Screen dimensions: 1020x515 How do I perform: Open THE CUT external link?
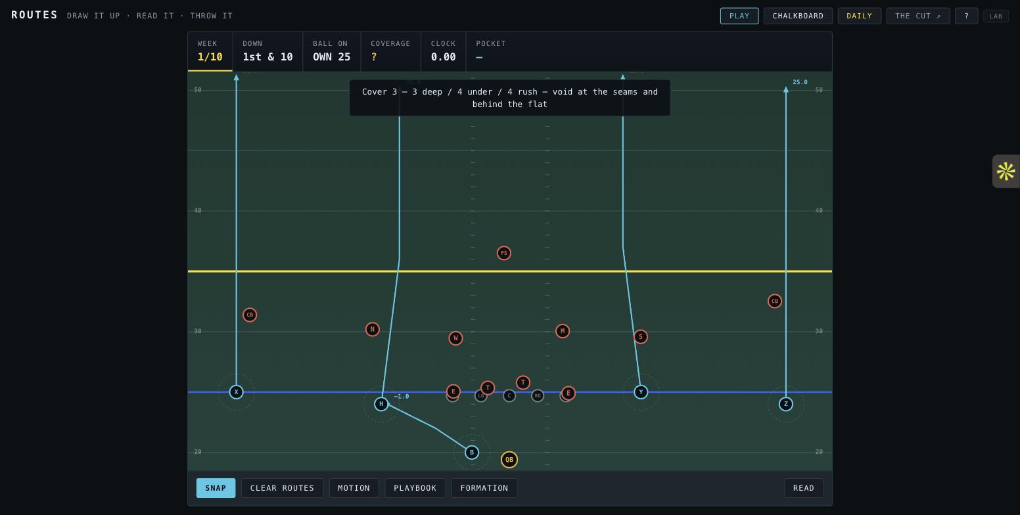(x=918, y=16)
